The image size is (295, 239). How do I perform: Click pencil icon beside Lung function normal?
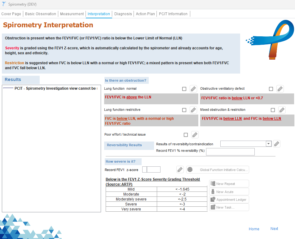click(x=193, y=89)
